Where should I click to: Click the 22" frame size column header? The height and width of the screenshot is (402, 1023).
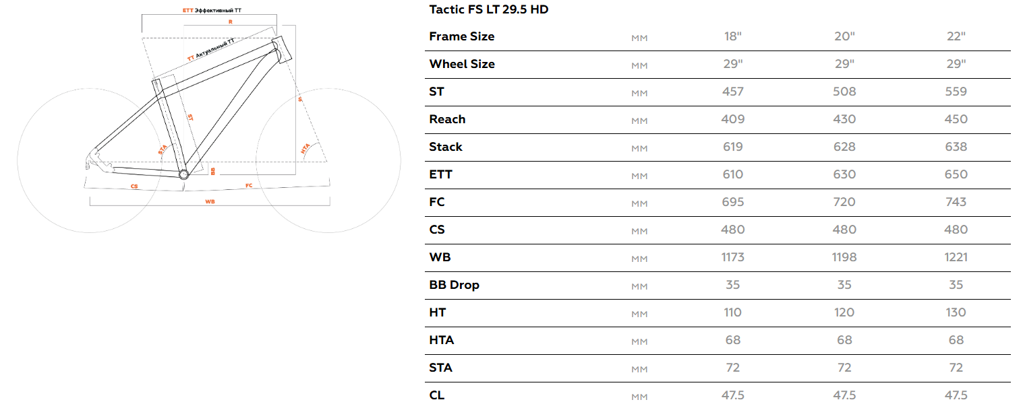(x=956, y=36)
